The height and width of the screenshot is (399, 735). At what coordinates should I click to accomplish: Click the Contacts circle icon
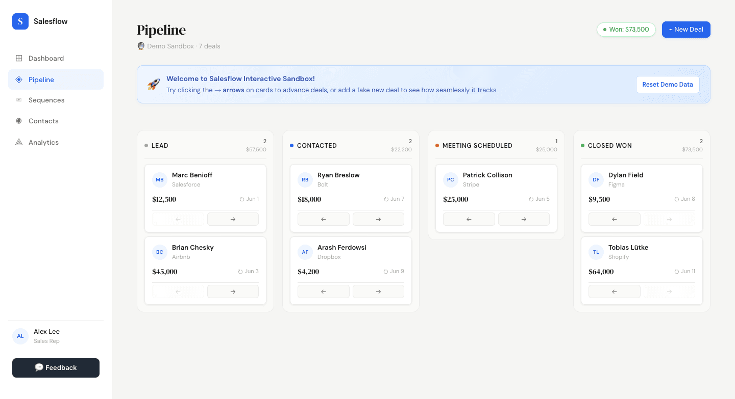coord(19,121)
